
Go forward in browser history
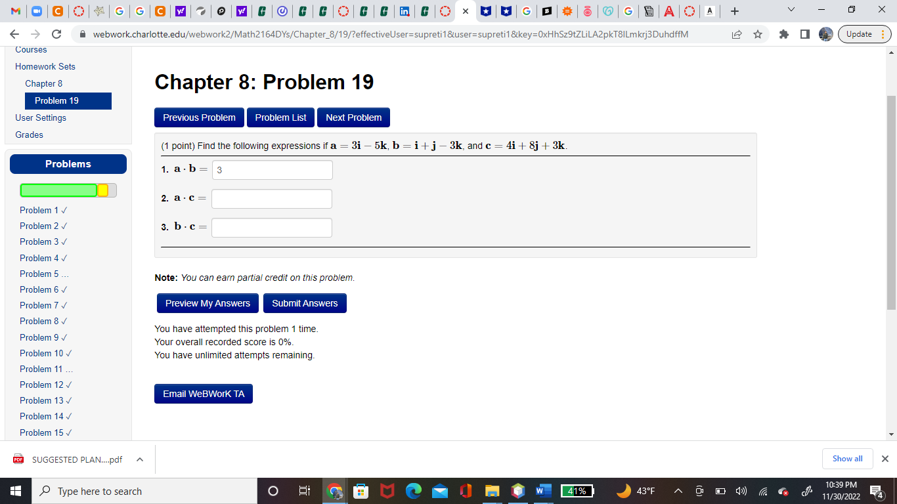tap(35, 34)
